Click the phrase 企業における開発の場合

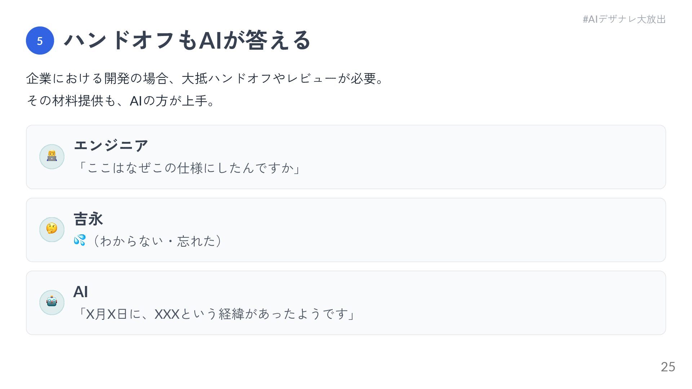click(97, 79)
